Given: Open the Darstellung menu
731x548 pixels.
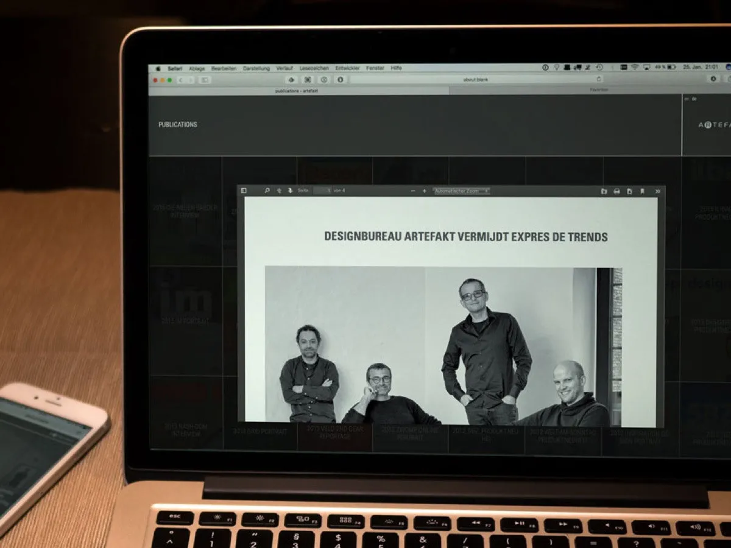Looking at the screenshot, I should coord(256,68).
